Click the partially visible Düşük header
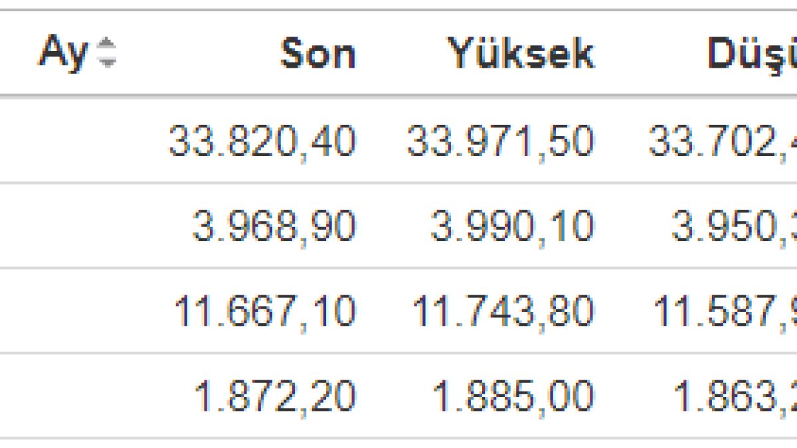This screenshot has height=448, width=797. (752, 53)
